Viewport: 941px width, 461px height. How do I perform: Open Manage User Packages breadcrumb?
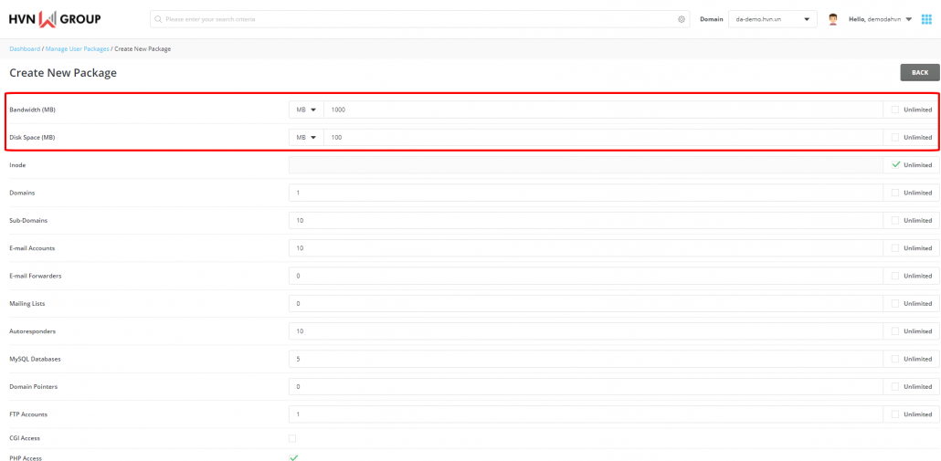[x=77, y=48]
